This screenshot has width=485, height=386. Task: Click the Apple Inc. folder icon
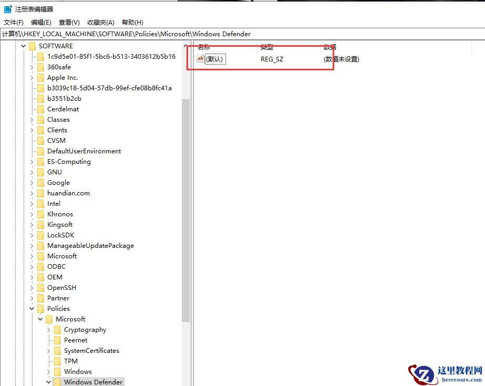point(41,77)
